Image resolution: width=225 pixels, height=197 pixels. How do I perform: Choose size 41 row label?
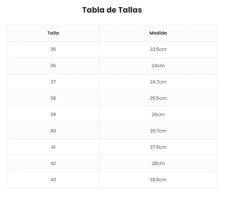(x=53, y=147)
